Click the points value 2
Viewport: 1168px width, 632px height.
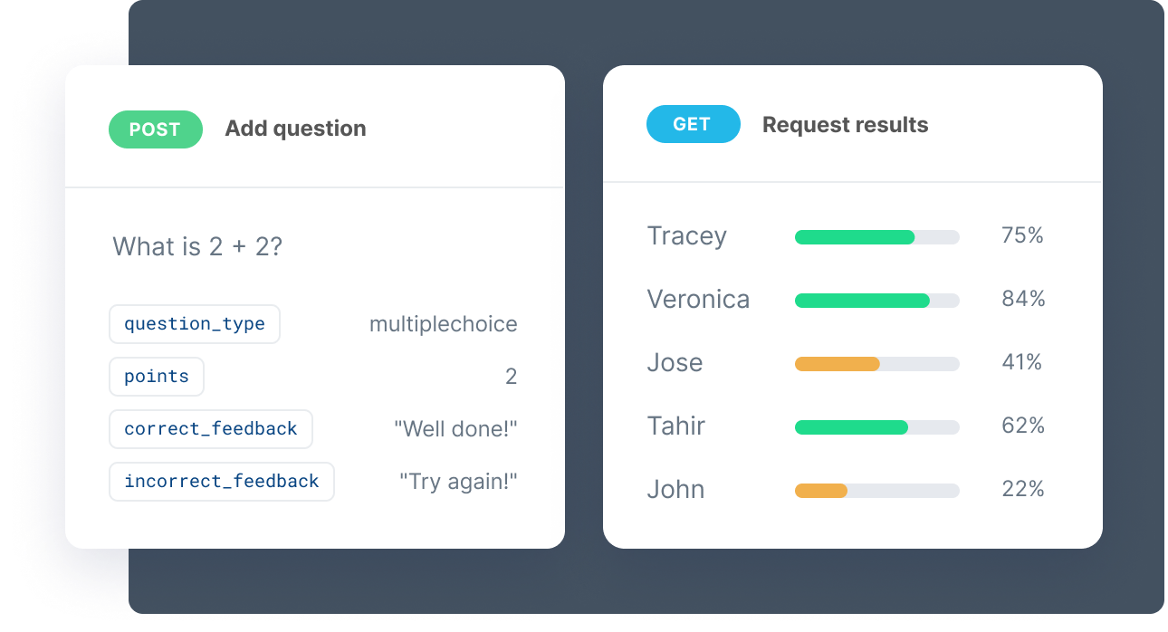click(x=511, y=377)
